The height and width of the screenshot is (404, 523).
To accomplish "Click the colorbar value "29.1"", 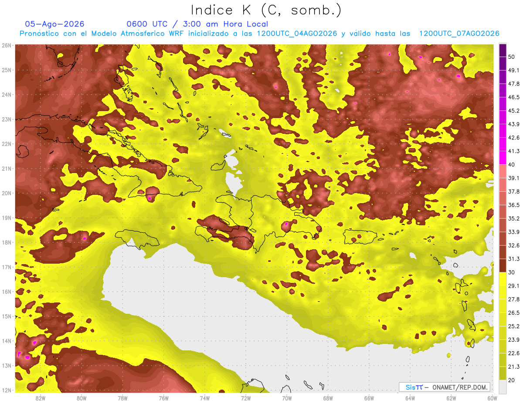I will (513, 285).
